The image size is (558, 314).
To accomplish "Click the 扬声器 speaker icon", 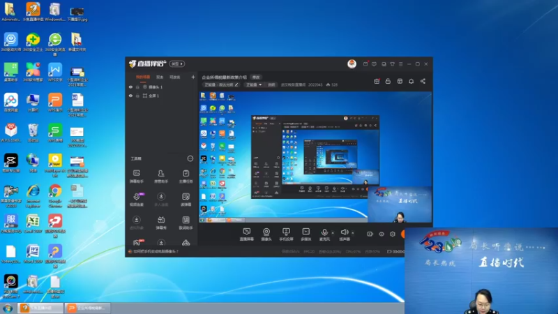I will click(344, 232).
